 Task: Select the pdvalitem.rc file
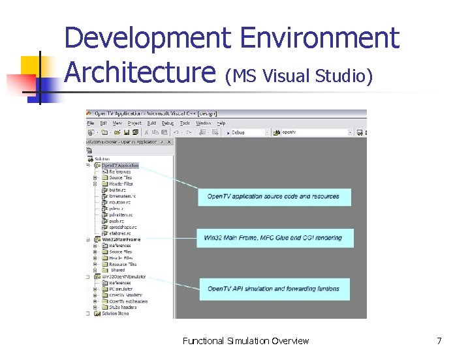[121, 215]
